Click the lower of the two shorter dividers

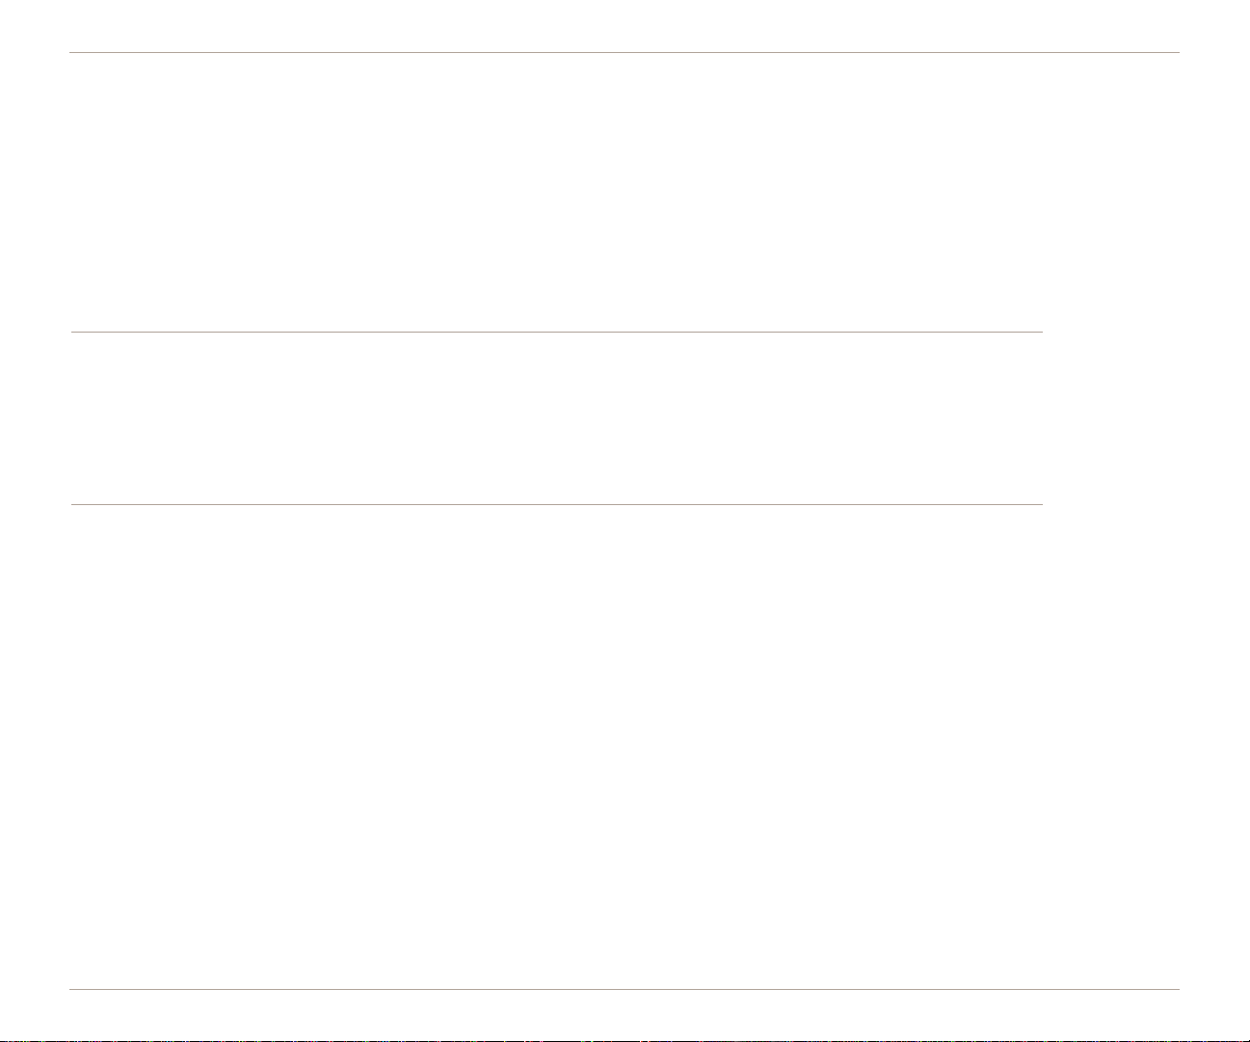(x=557, y=504)
